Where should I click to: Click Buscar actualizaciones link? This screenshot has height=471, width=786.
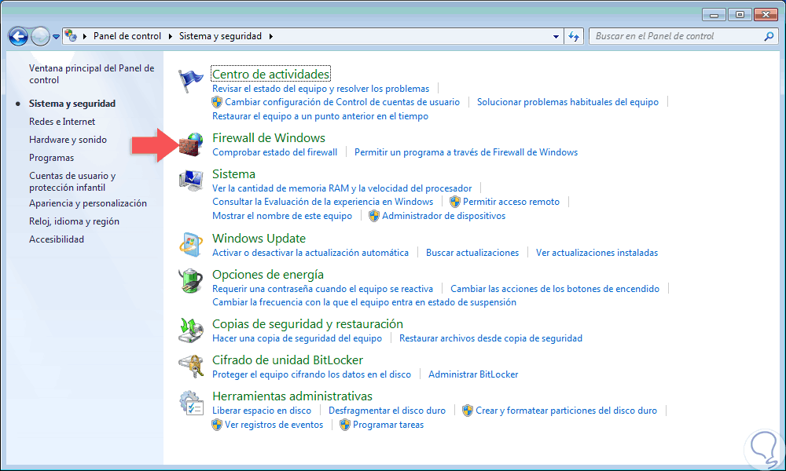[x=472, y=253]
